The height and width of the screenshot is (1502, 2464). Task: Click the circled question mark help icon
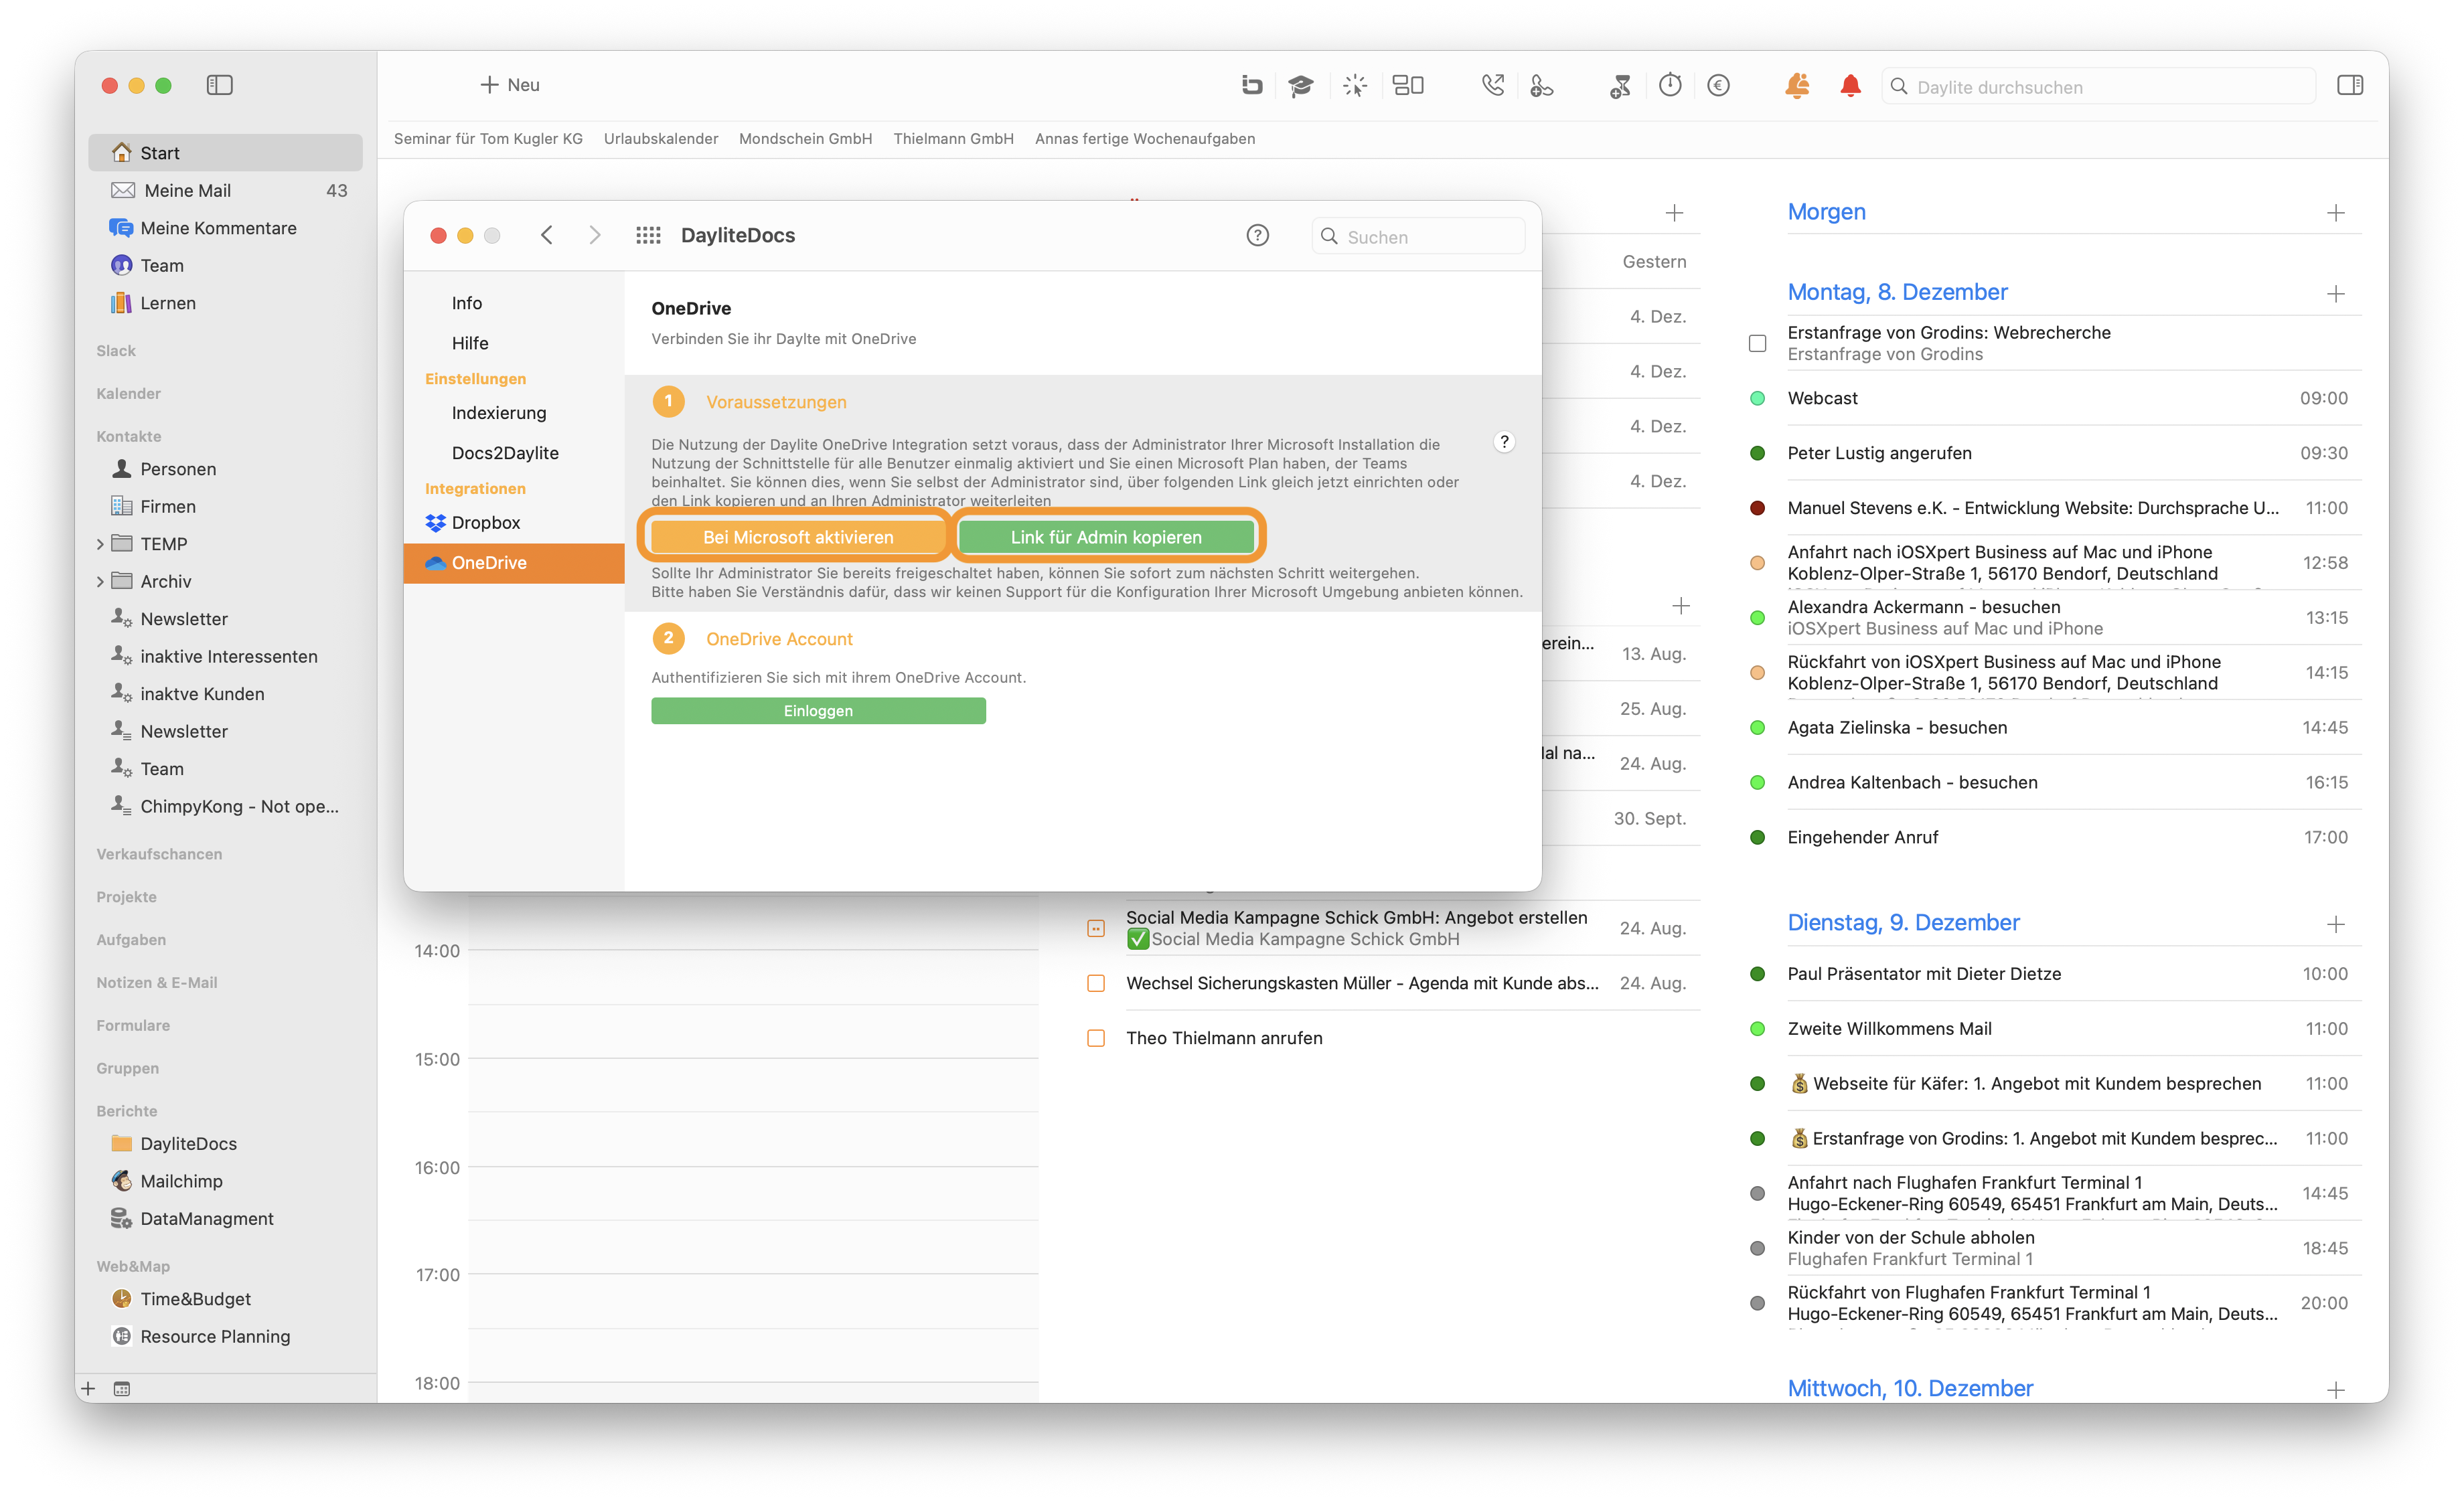pyautogui.click(x=1257, y=235)
